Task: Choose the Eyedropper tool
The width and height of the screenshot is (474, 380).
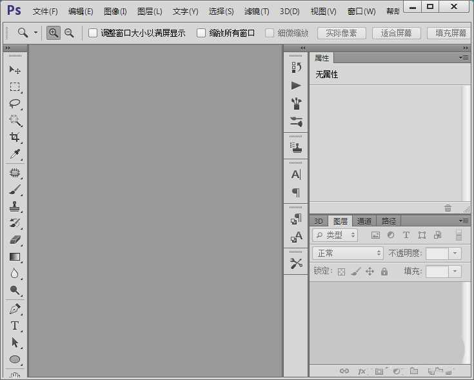Action: (x=15, y=154)
